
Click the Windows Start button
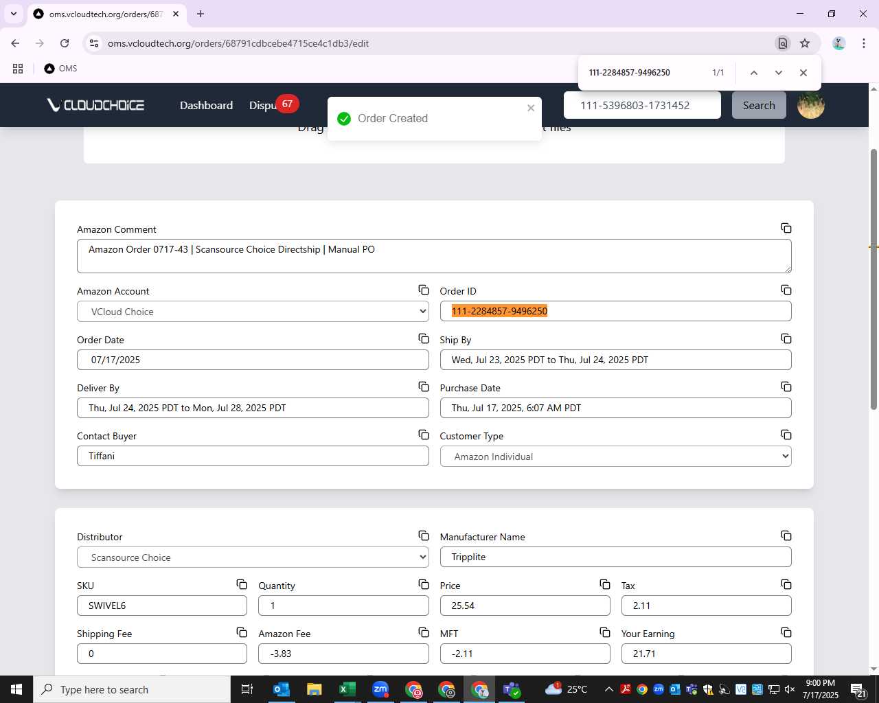[x=16, y=689]
